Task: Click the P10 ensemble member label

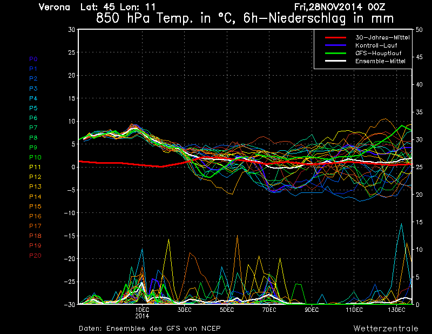Action: tap(35, 157)
